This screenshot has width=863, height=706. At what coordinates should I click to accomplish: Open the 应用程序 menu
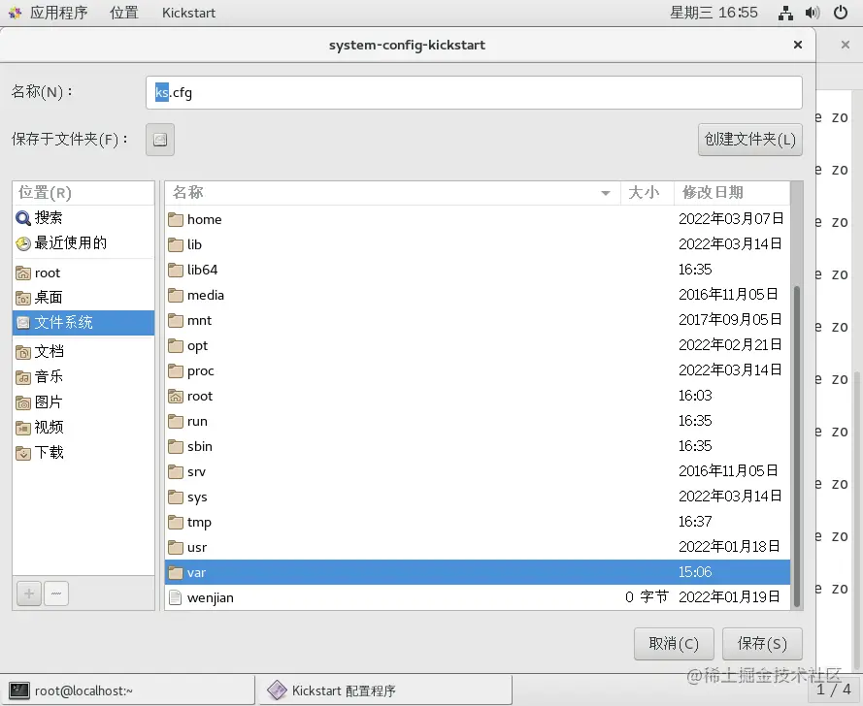pos(59,13)
